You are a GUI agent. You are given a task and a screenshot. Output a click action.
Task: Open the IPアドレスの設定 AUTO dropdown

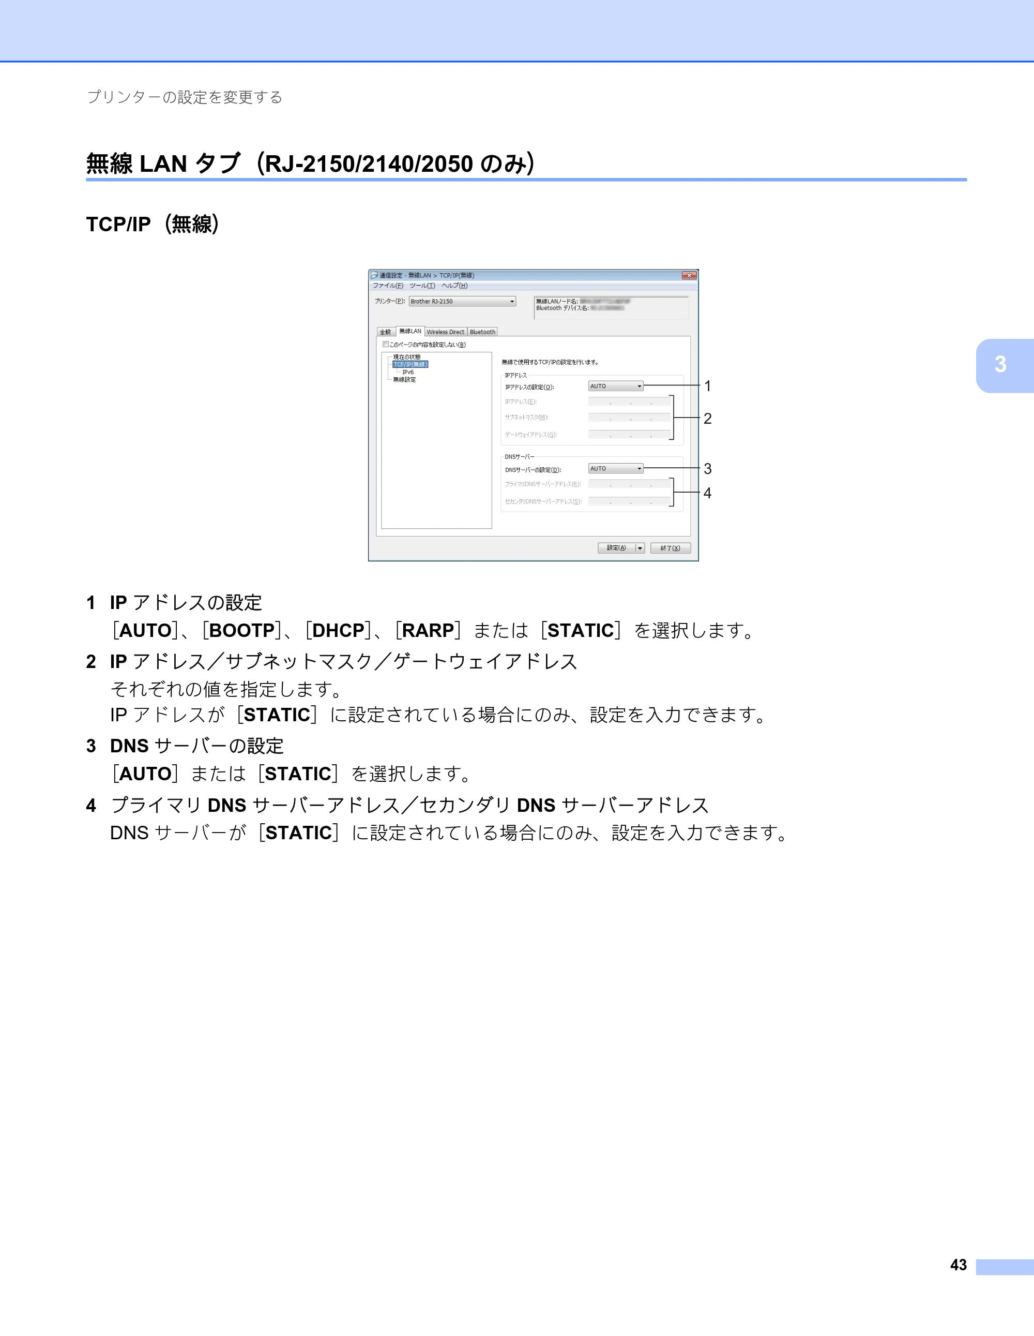coord(615,386)
